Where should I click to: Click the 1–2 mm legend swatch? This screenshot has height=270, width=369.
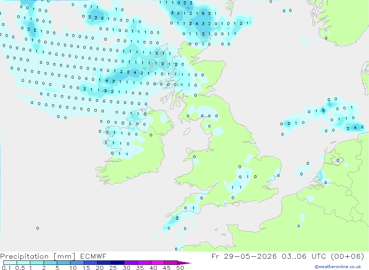coord(37,263)
